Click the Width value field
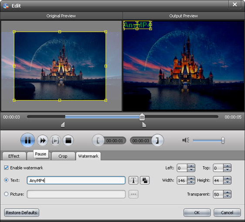Viewport: 245px width, 222px height. coord(182,180)
